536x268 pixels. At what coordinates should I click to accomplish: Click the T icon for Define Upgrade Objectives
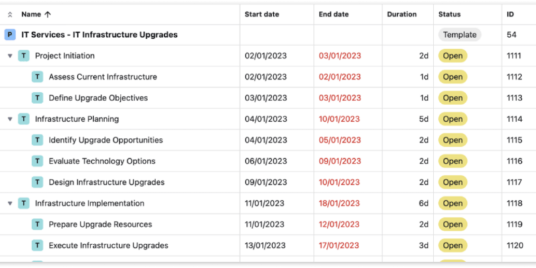coord(38,98)
